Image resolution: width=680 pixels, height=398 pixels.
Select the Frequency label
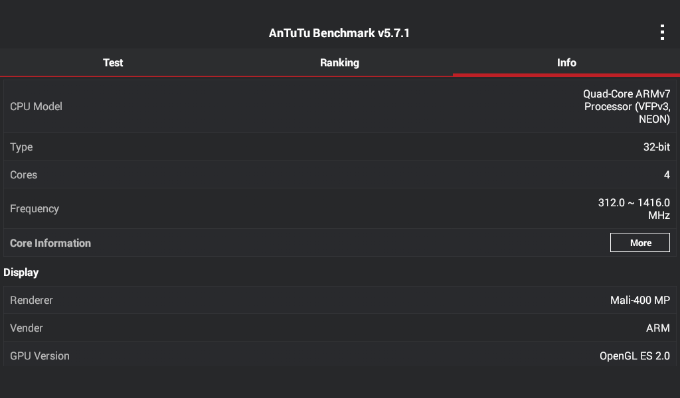pos(35,208)
